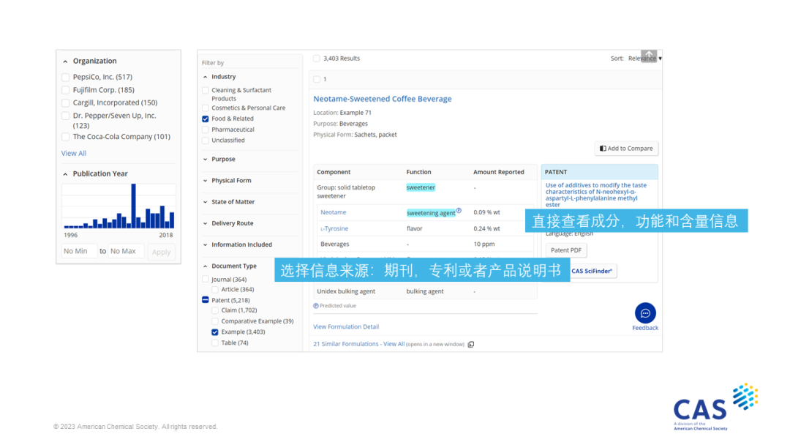Viewport: 790px width, 445px height.
Task: Click the scroll-to-top arrow icon
Action: 649,55
